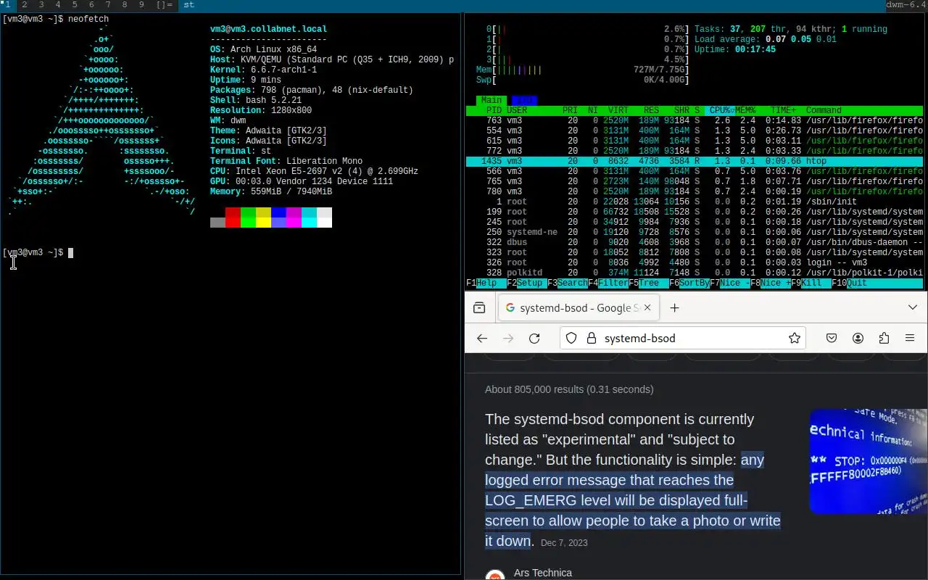The image size is (928, 580).
Task: Click the green neofetch color block
Action: pyautogui.click(x=248, y=217)
